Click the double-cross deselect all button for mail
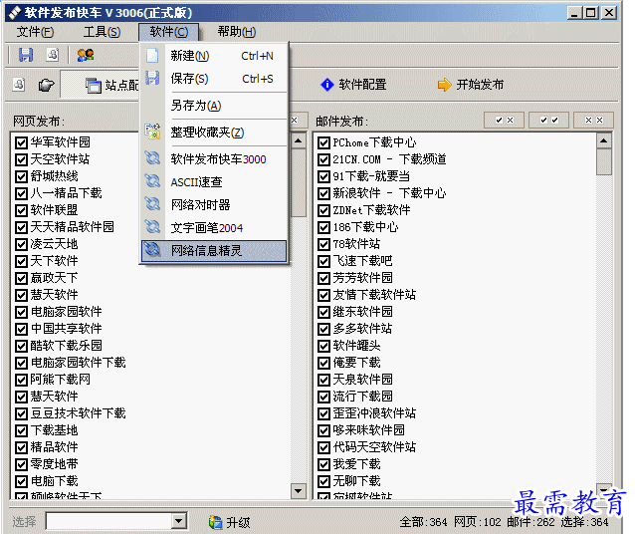Viewport: 635px width, 534px height. coord(594,120)
